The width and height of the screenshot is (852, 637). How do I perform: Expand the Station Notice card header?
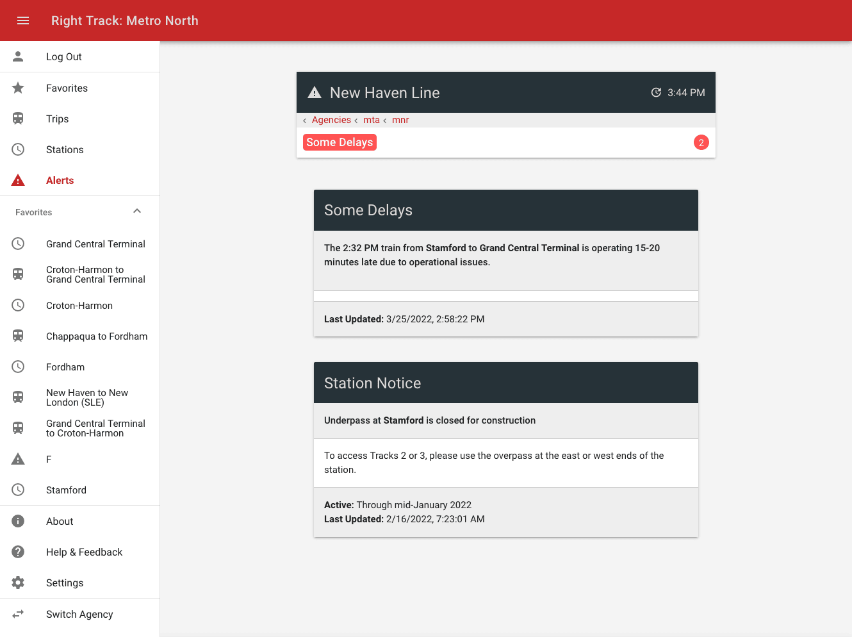pyautogui.click(x=505, y=383)
